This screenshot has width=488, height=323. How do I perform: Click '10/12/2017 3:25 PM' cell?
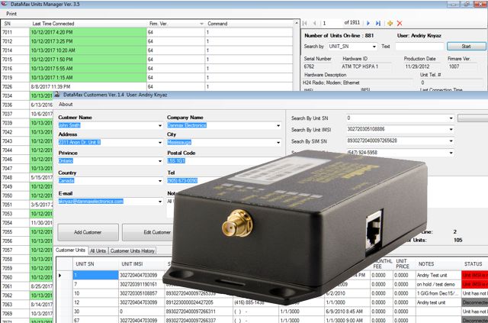(88, 41)
